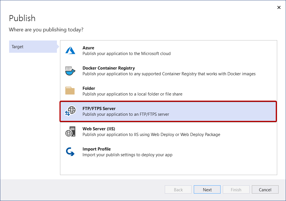The width and height of the screenshot is (286, 201).
Task: Click the Microsoft cloud description text under Azure
Action: 126,54
